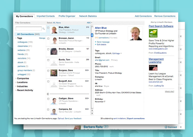This screenshot has width=193, height=137.
Task: Click Tom Burdo's placeholder avatar
Action: (x=54, y=62)
